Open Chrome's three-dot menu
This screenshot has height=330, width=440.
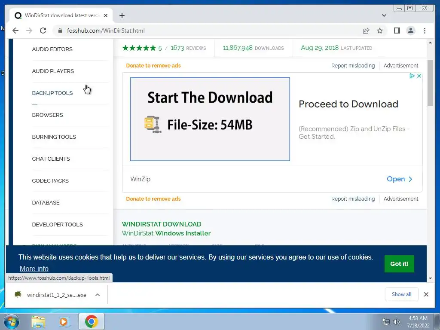pyautogui.click(x=425, y=31)
